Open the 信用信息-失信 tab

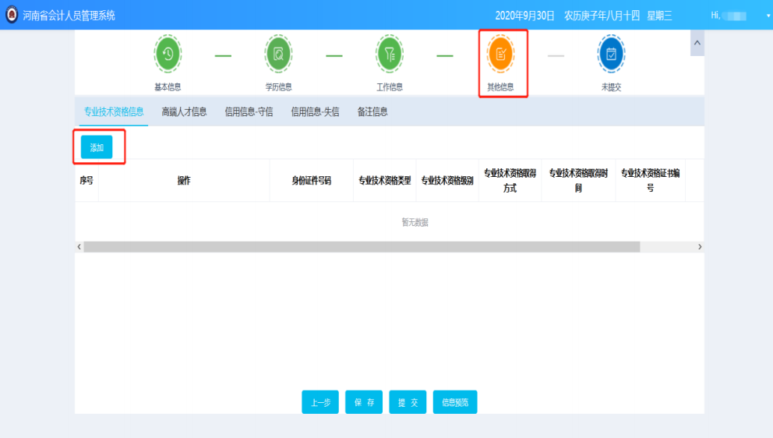315,111
